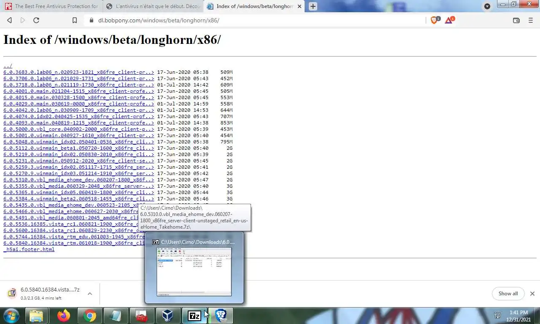Expand download item options chevron
Image resolution: width=540 pixels, height=324 pixels.
[x=90, y=294]
